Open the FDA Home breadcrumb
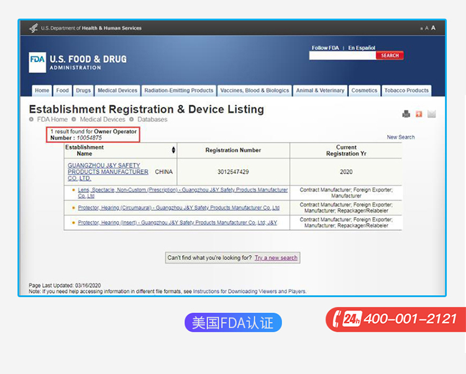Image resolution: width=466 pixels, height=374 pixels. (x=52, y=119)
